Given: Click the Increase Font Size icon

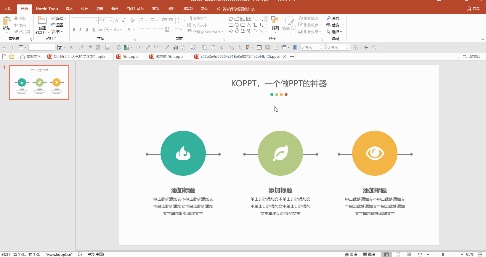Looking at the screenshot, I should pos(117,20).
